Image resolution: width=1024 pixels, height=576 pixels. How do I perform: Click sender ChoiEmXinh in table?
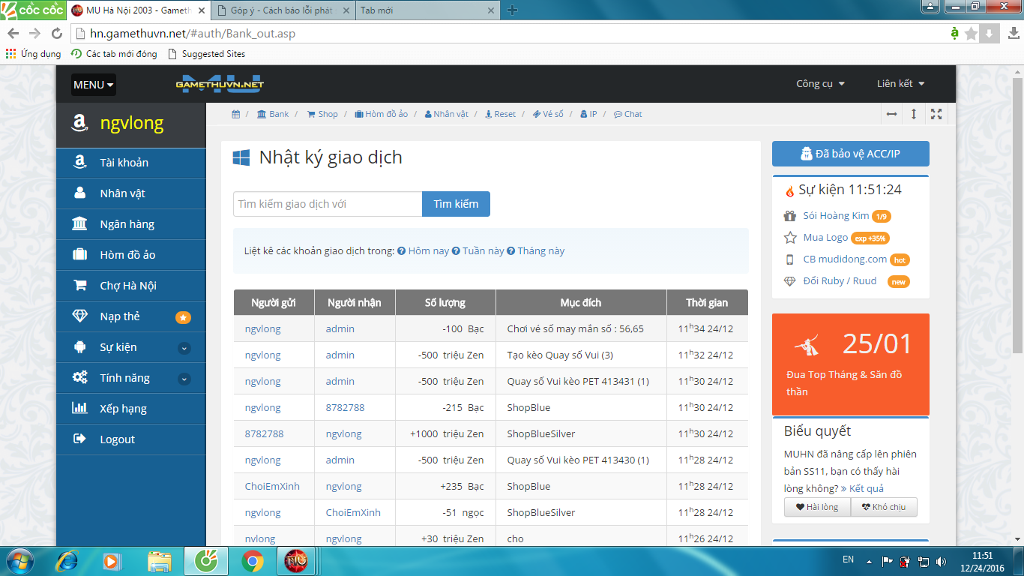tap(272, 487)
